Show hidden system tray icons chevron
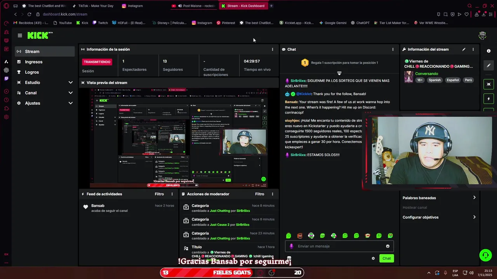Screen dimensions: 497x279 [x=429, y=273]
